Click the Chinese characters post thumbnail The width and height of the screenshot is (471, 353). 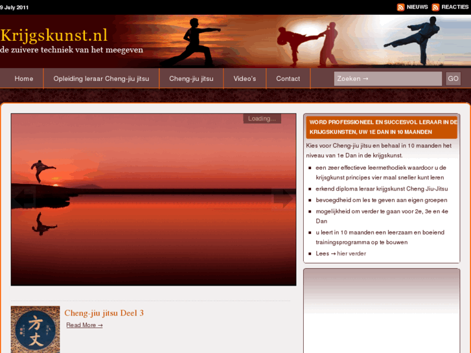coord(36,330)
